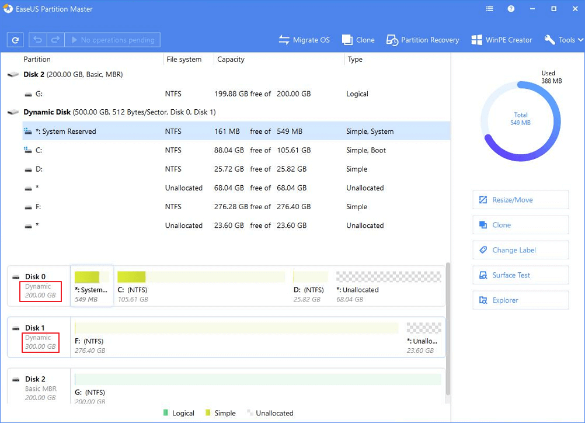Open Migrate OS
585x423 pixels.
coord(304,40)
